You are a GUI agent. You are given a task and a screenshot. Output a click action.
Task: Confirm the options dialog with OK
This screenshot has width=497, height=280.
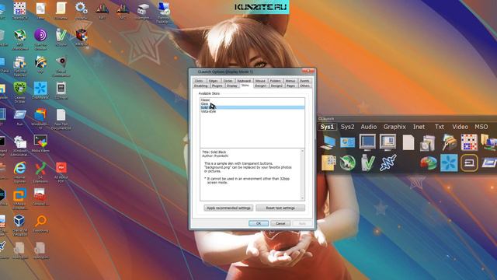[259, 223]
